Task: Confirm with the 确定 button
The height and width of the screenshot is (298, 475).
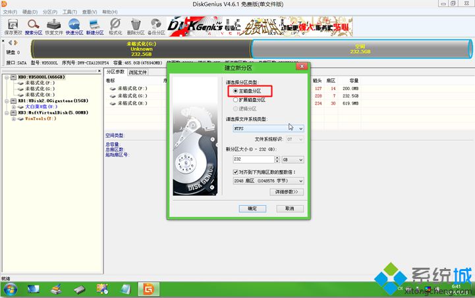Action: point(252,209)
